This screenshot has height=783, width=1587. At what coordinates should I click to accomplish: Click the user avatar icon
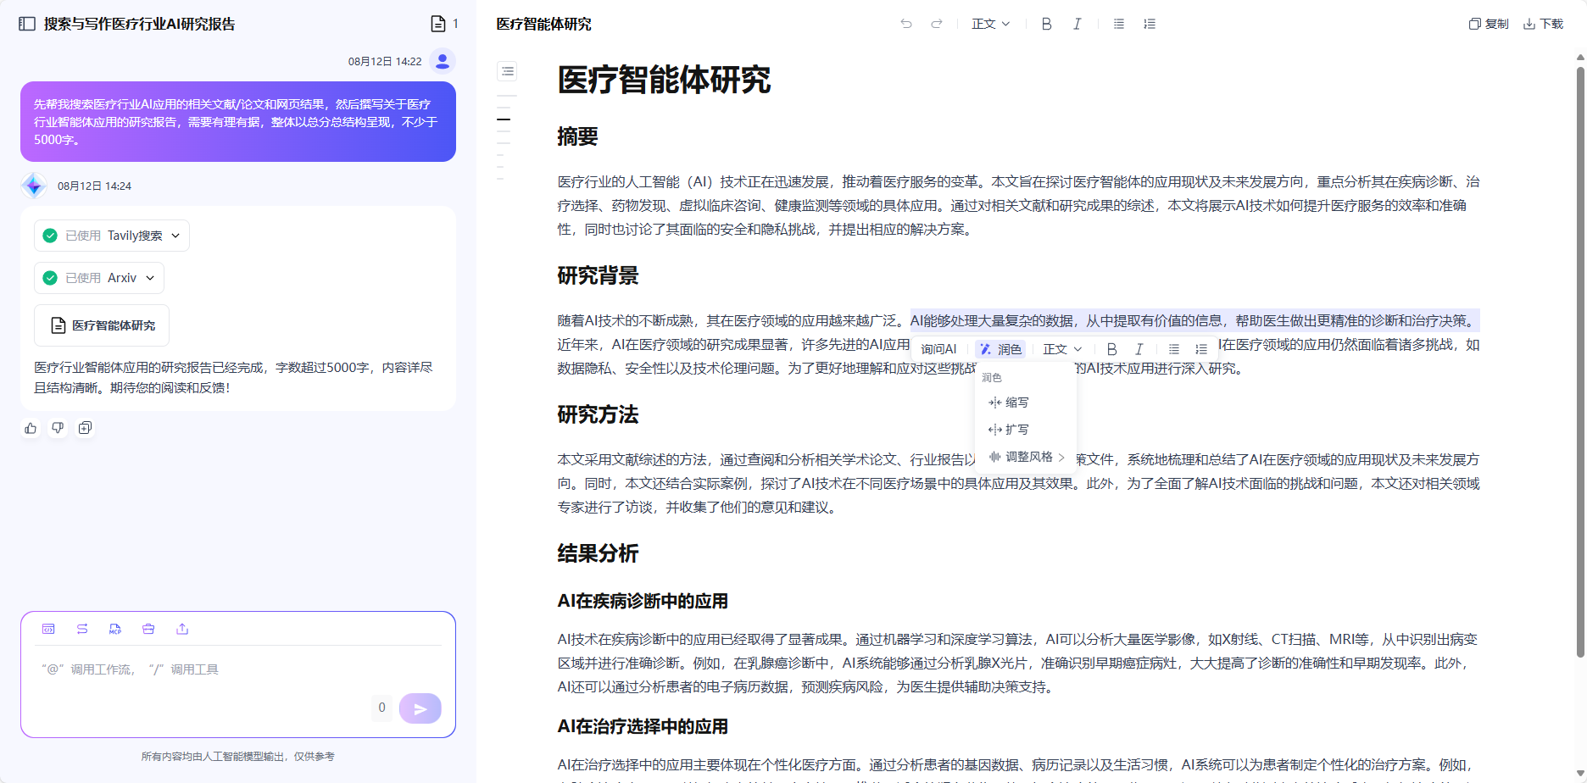(443, 61)
